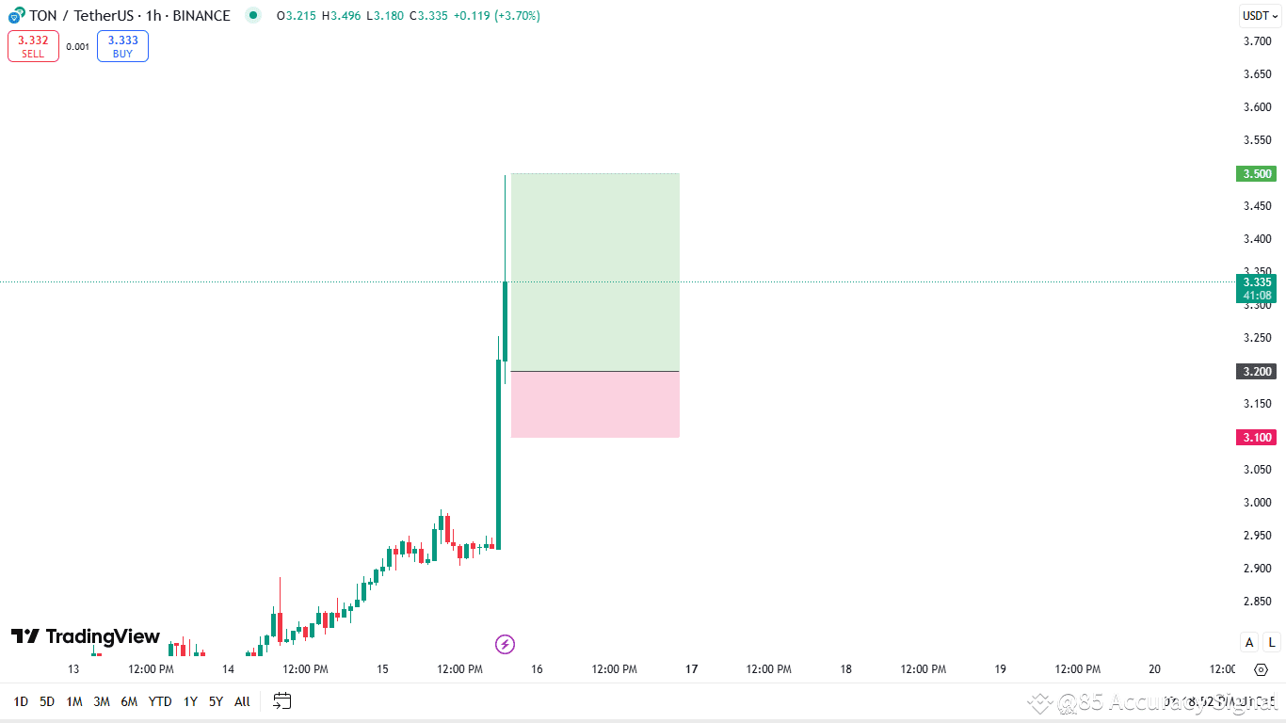Click the SELL 3.332 button
The image size is (1286, 723).
(x=33, y=45)
